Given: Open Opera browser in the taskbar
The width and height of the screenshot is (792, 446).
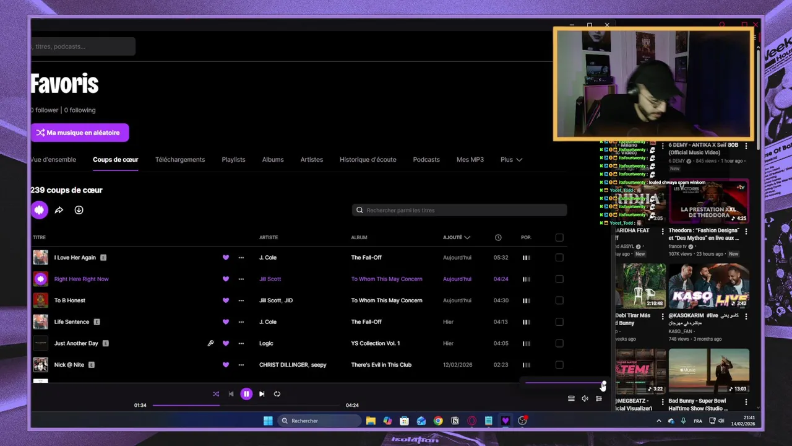Looking at the screenshot, I should (x=472, y=421).
